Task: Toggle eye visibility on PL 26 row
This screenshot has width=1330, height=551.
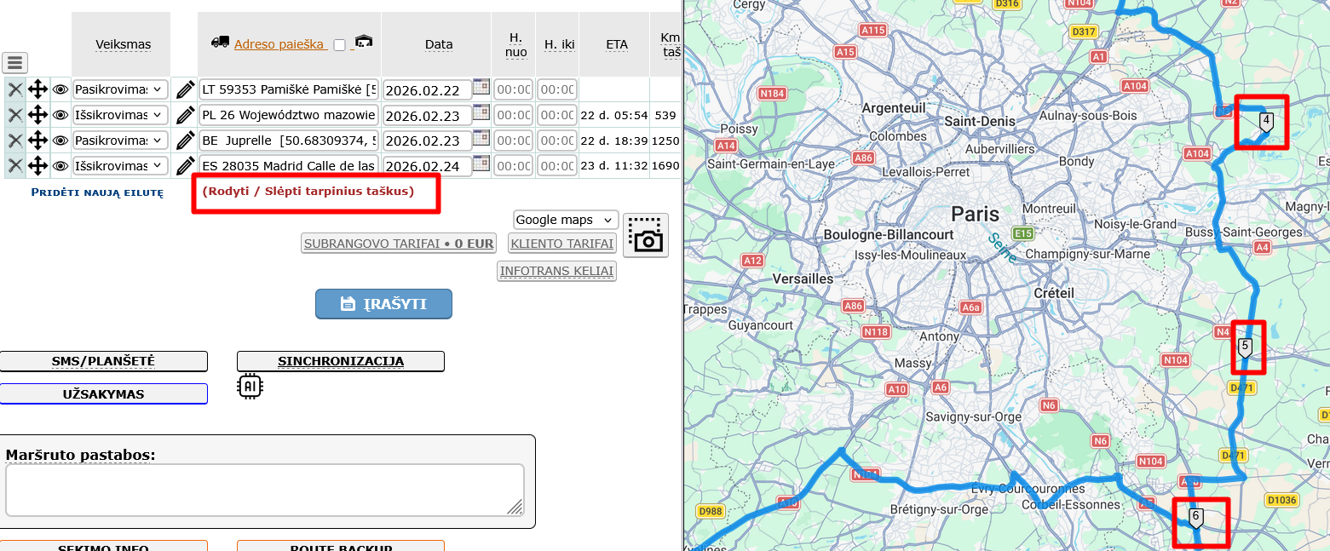Action: click(x=60, y=115)
